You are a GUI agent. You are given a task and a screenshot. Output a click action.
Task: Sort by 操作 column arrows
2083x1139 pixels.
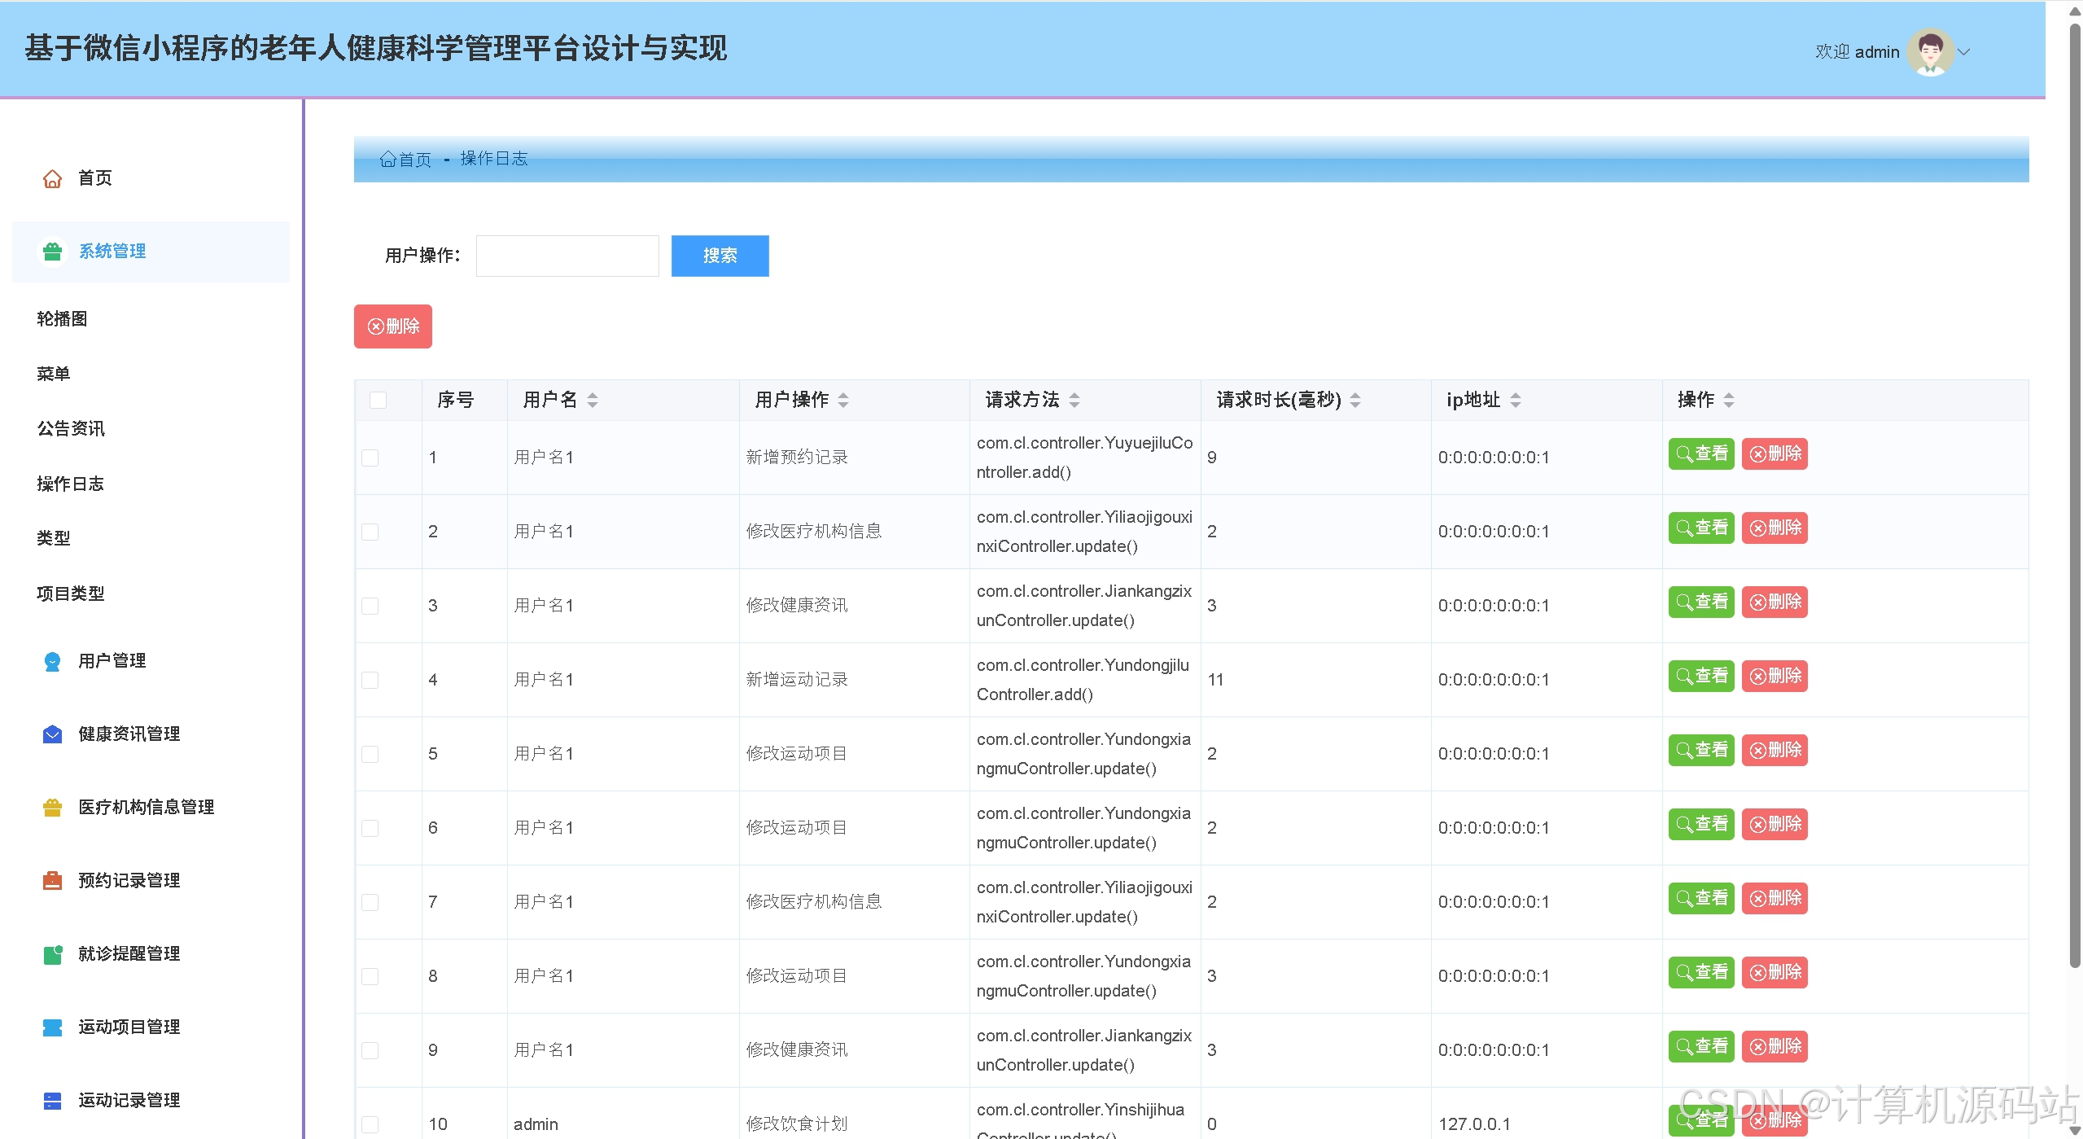(x=1729, y=400)
